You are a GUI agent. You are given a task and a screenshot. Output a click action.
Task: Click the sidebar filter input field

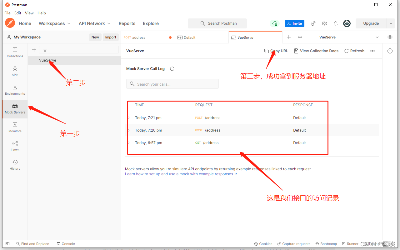pyautogui.click(x=79, y=50)
